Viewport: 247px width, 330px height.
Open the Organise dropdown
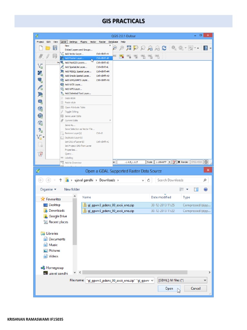tap(48, 189)
